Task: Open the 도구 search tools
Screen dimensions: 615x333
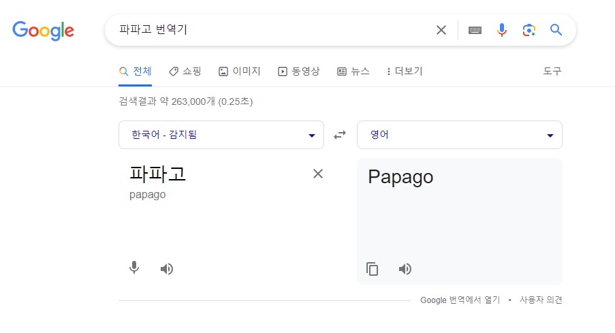Action: coord(552,71)
